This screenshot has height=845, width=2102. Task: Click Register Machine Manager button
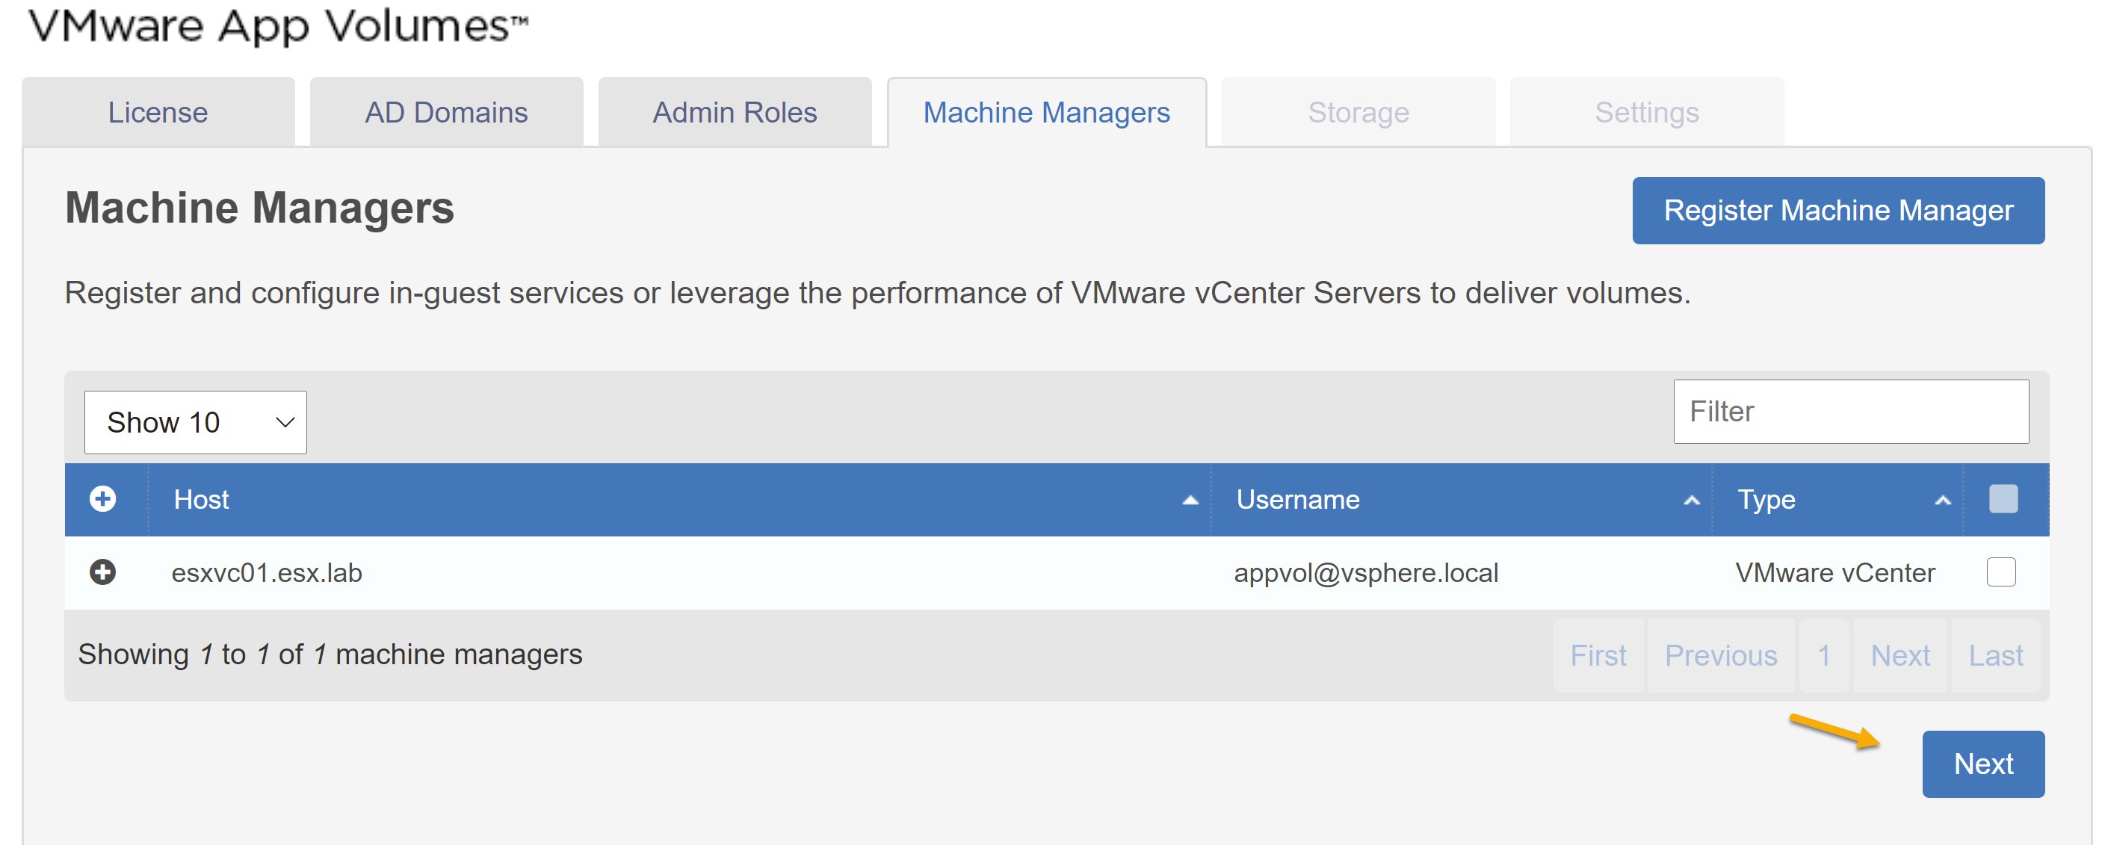pyautogui.click(x=1838, y=211)
